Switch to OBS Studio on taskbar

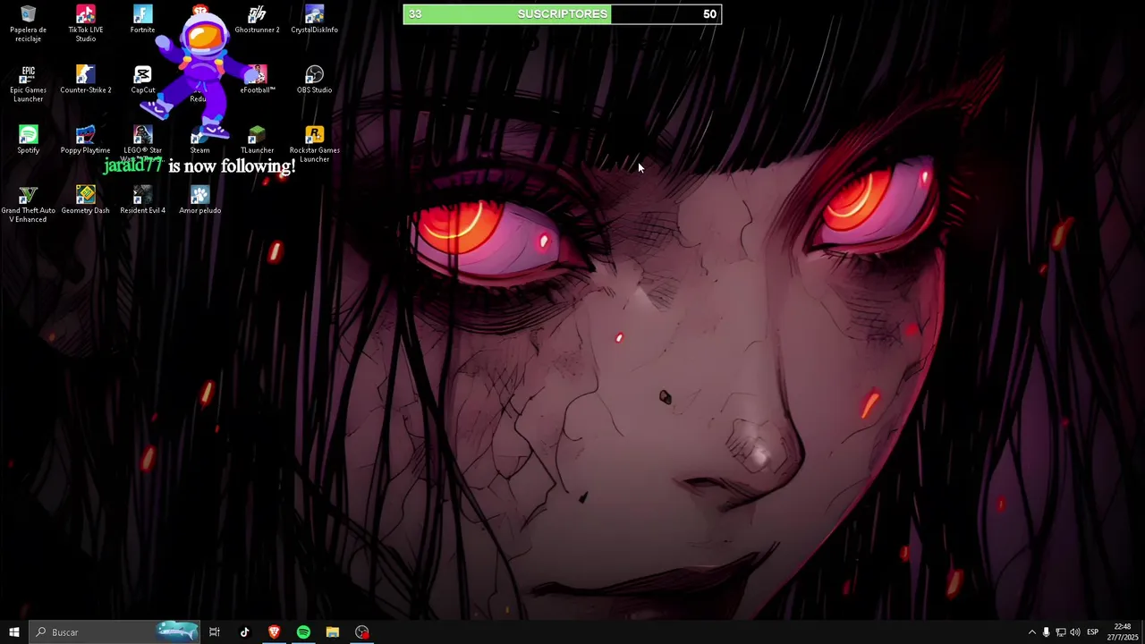coord(362,632)
